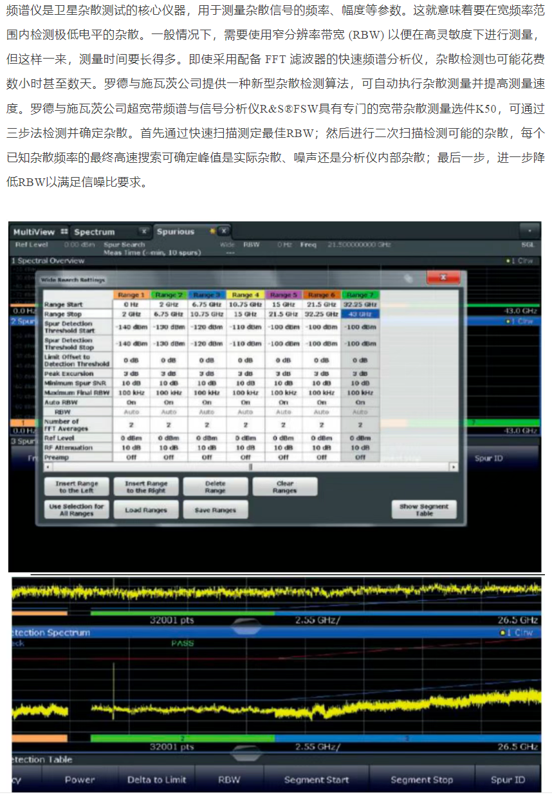Click the star icon on Spurious tab
This screenshot has height=795, width=552.
pyautogui.click(x=212, y=231)
